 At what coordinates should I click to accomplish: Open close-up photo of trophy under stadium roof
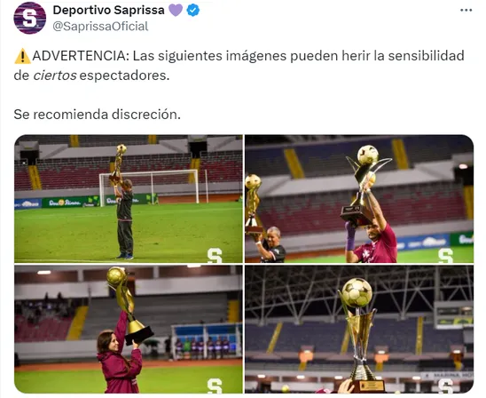pyautogui.click(x=359, y=329)
